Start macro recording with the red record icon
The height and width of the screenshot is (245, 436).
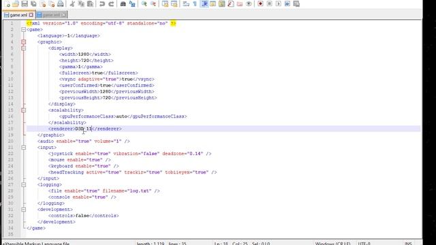pyautogui.click(x=260, y=4)
